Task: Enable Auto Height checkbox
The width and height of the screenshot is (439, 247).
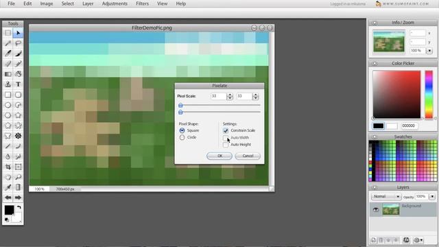Action: coord(226,145)
